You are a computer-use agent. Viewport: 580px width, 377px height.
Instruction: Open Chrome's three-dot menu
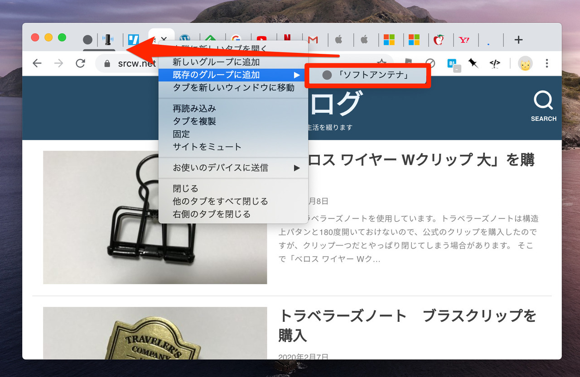(547, 63)
